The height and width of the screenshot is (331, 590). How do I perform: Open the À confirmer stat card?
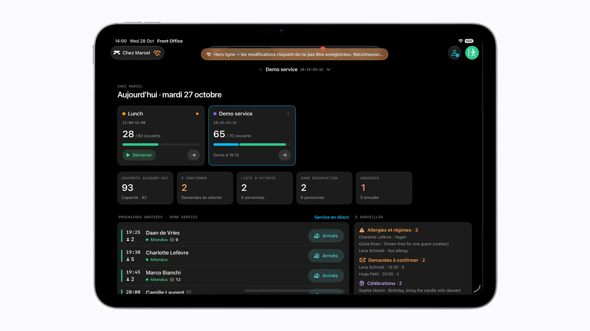coord(205,188)
